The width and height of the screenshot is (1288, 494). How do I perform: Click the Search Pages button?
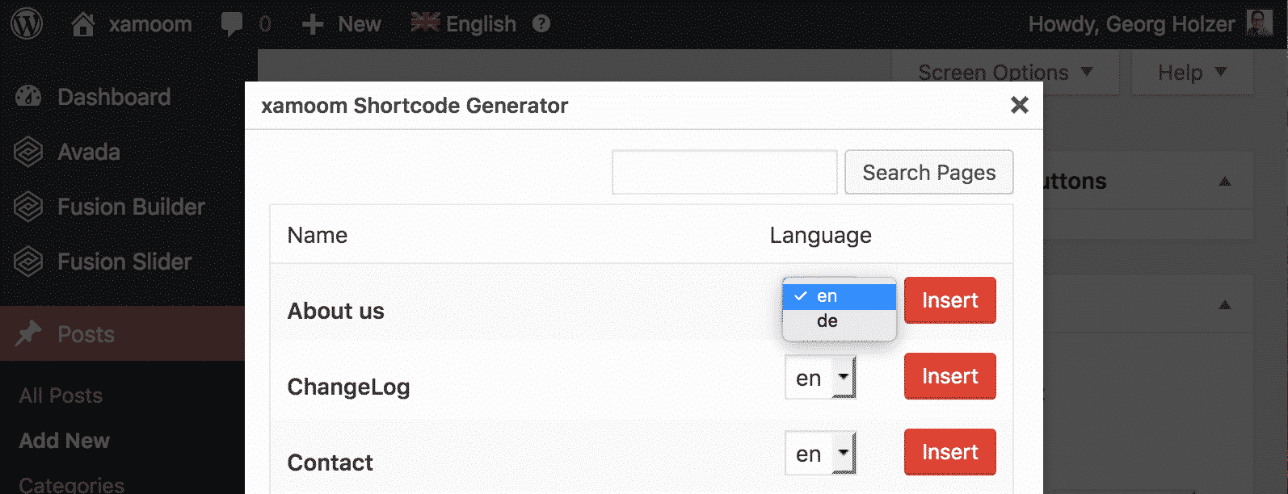[x=929, y=172]
